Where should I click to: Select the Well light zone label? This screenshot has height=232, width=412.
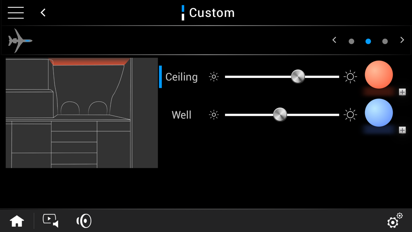point(181,115)
